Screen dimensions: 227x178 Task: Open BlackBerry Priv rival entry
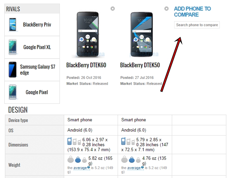pyautogui.click(x=32, y=25)
